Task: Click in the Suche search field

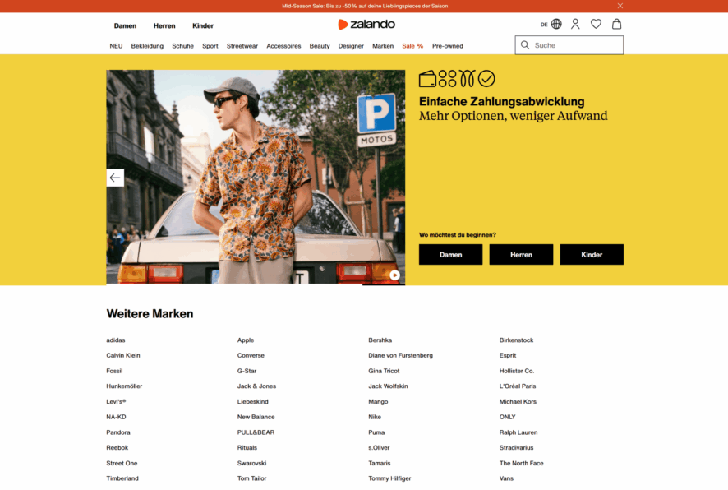Action: (x=569, y=45)
